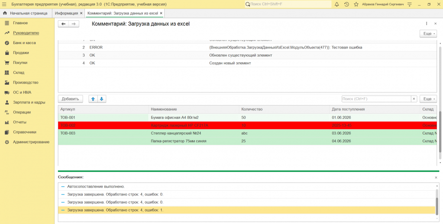The image size is (443, 224).
Task: Open service settings icon near user name
Action: 410,4
